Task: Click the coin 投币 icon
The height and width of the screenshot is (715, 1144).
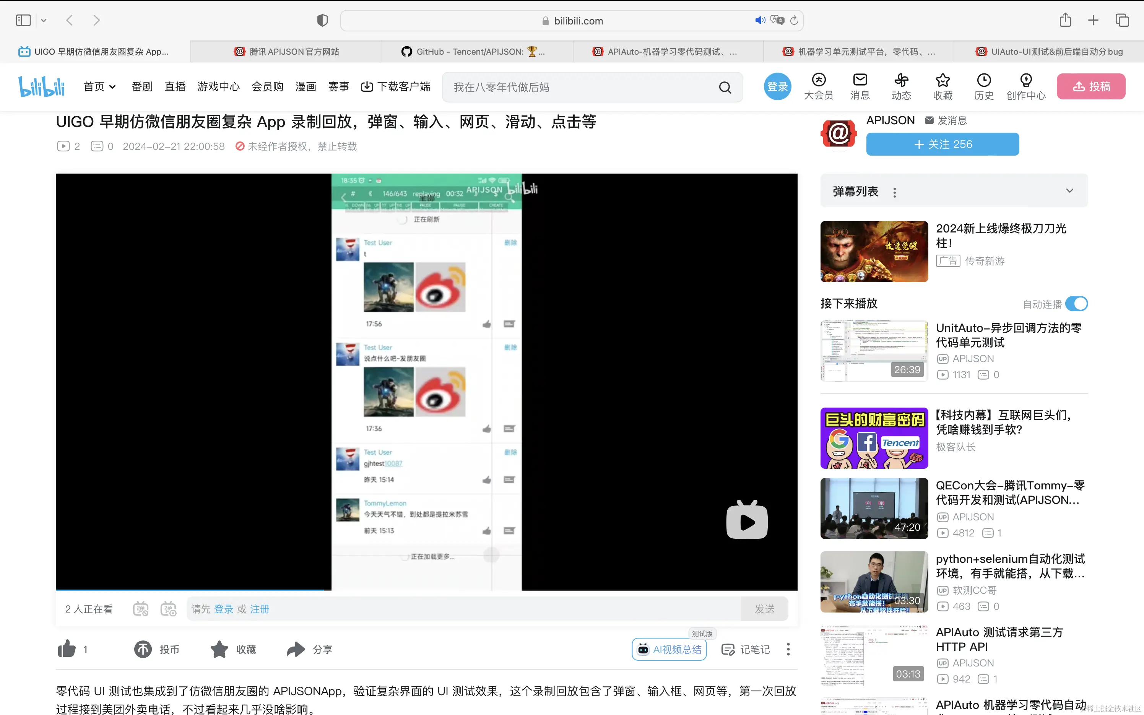Action: (143, 649)
